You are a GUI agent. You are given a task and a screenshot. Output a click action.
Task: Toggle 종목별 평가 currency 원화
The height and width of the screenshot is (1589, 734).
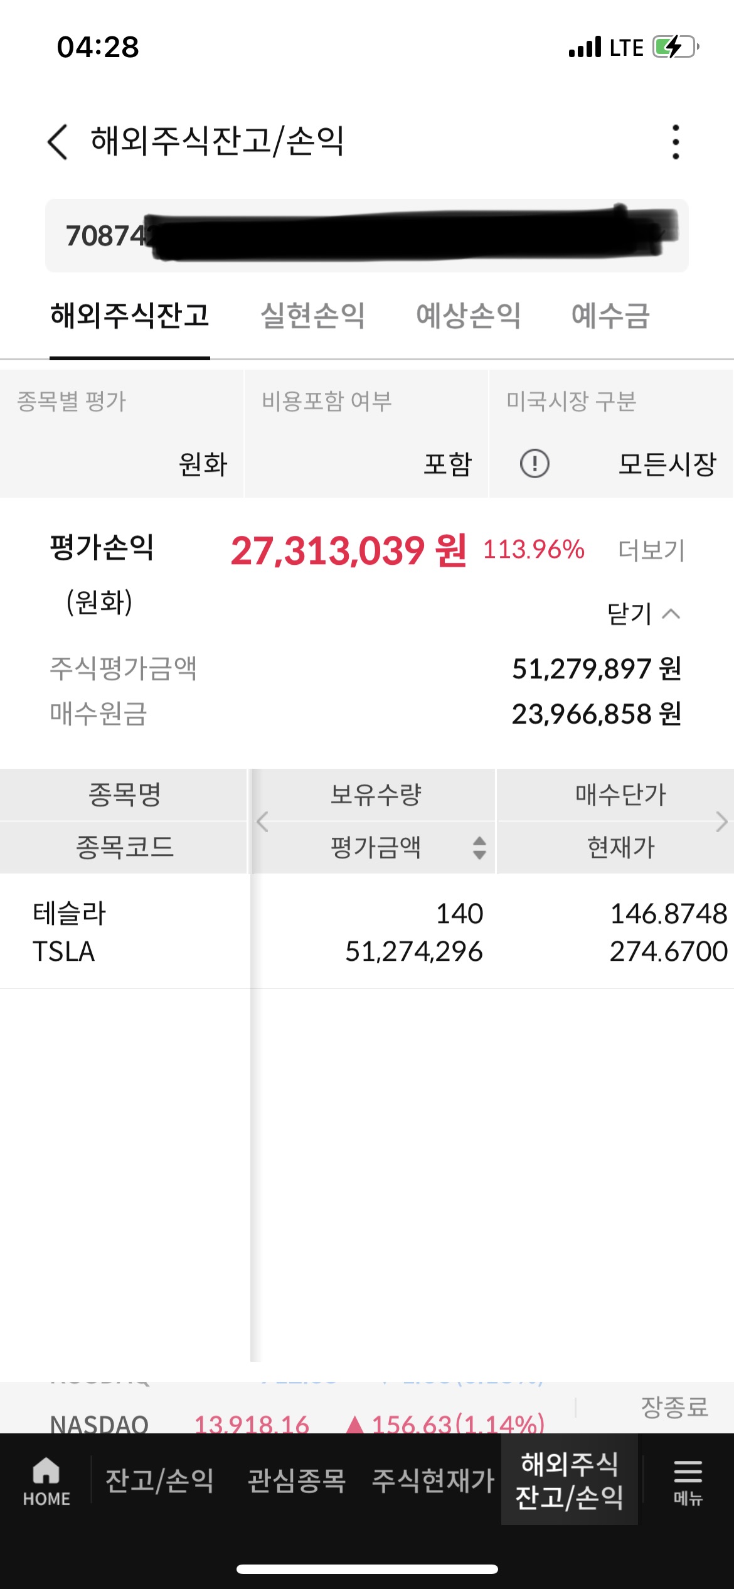pyautogui.click(x=202, y=464)
